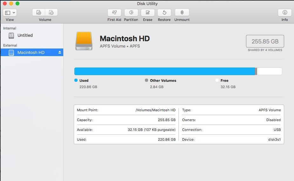Close the Disk Utility window
The width and height of the screenshot is (294, 181).
(x=5, y=3)
